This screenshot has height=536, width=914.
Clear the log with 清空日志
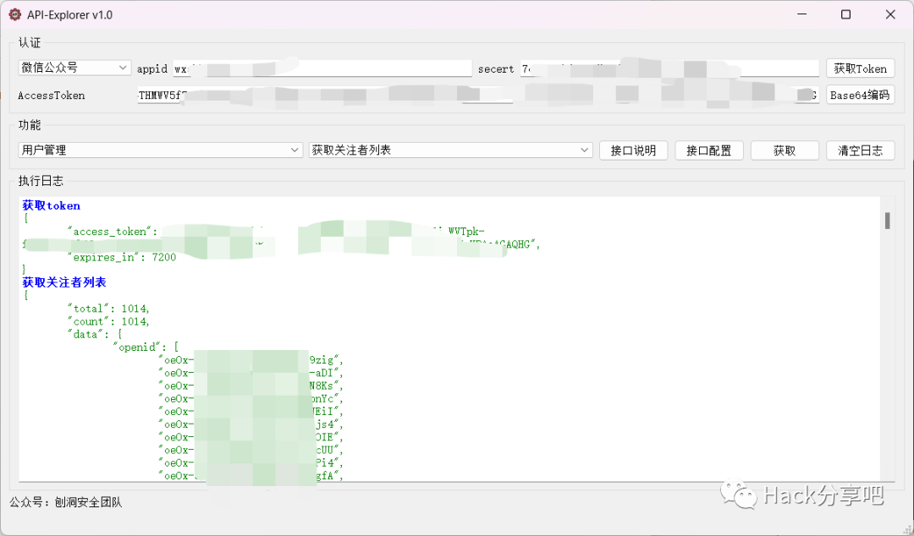(x=860, y=150)
